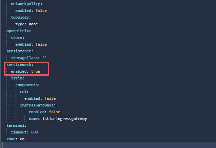
Task: Click the topology key line
Action: [21, 17]
